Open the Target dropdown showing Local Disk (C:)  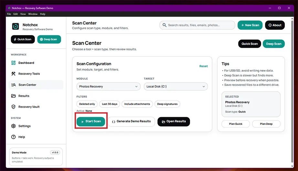coord(176,86)
